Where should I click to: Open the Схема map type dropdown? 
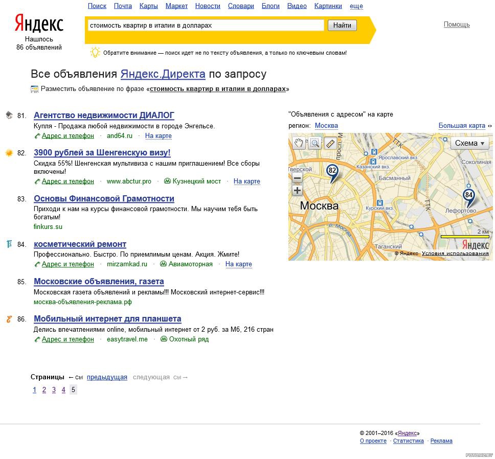click(x=470, y=143)
